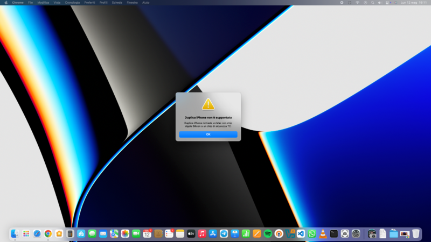This screenshot has height=242, width=431.
Task: Open Launchpad from the Dock
Action: 26,233
